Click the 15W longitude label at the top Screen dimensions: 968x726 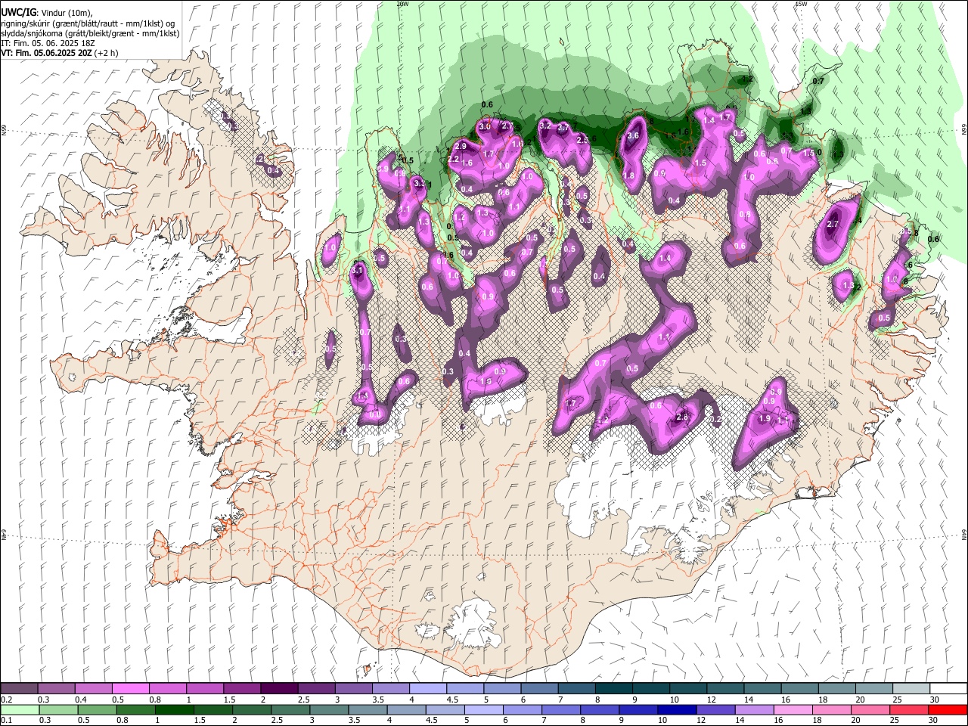[x=801, y=4]
